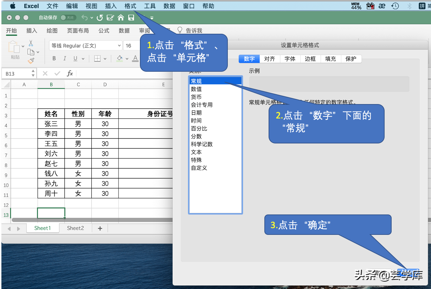The image size is (431, 289).
Task: Open the Undo history dropdown arrow
Action: (91, 18)
